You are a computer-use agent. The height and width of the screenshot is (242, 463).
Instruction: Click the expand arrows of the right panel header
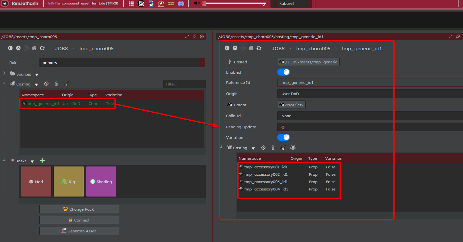(x=451, y=36)
